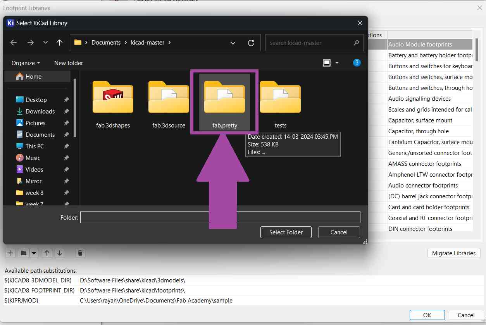Delete selected library with trash icon
Screen dimensions: 486x325
click(x=80, y=253)
